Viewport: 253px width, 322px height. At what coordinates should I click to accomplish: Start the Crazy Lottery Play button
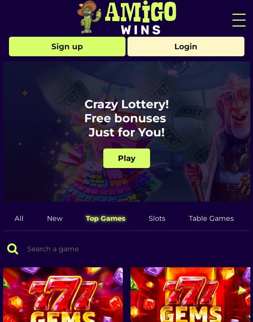point(127,158)
